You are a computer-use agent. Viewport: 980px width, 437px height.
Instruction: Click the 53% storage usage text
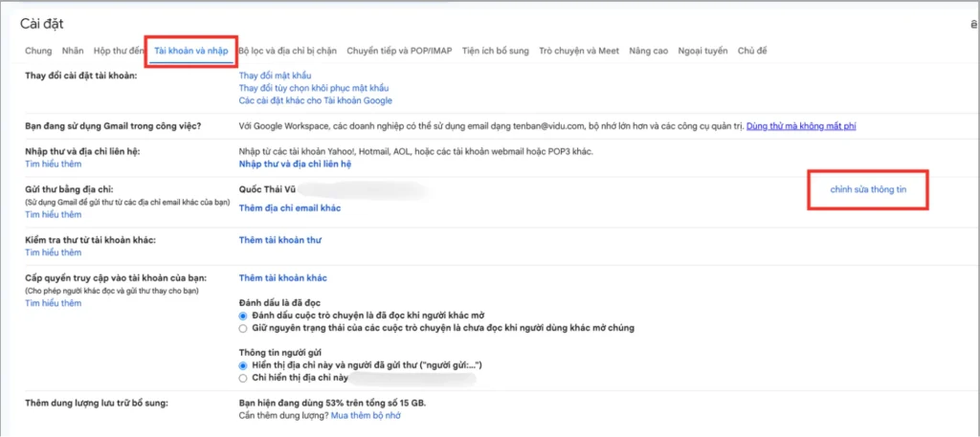(331, 403)
